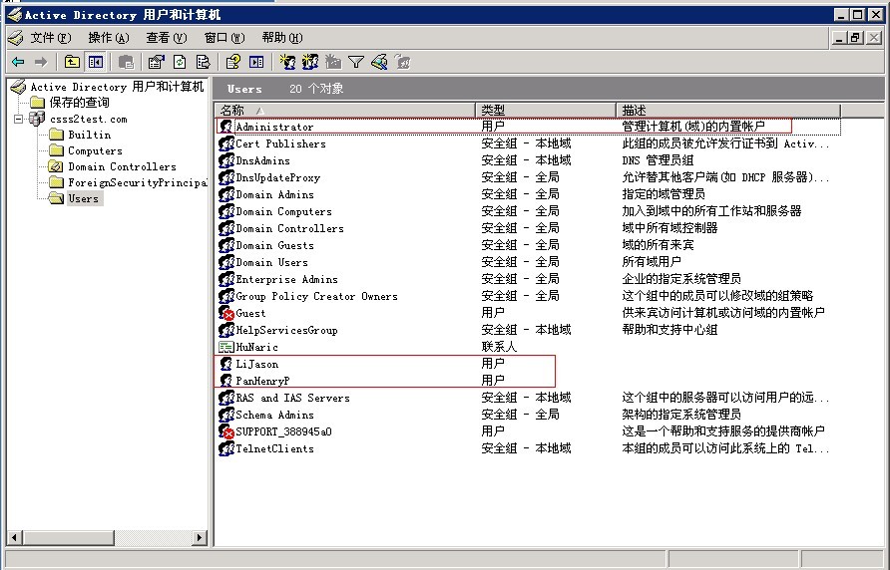Open the 查看(V) menu
This screenshot has width=890, height=570.
[x=167, y=38]
